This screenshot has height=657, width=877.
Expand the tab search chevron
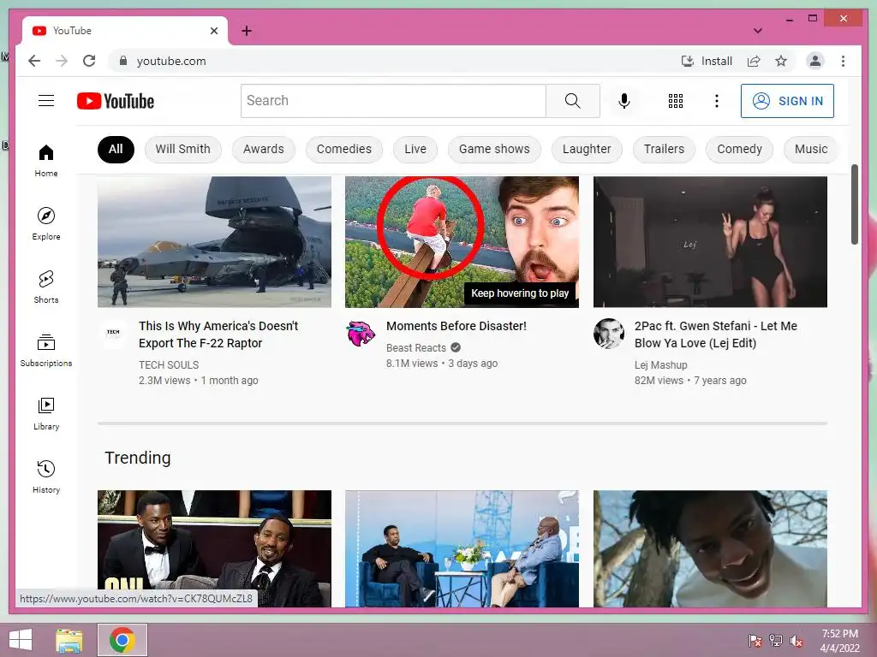pyautogui.click(x=758, y=31)
